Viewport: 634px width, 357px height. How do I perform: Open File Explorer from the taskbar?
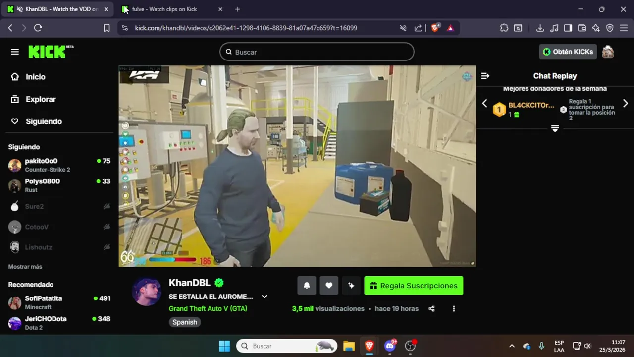pyautogui.click(x=349, y=346)
